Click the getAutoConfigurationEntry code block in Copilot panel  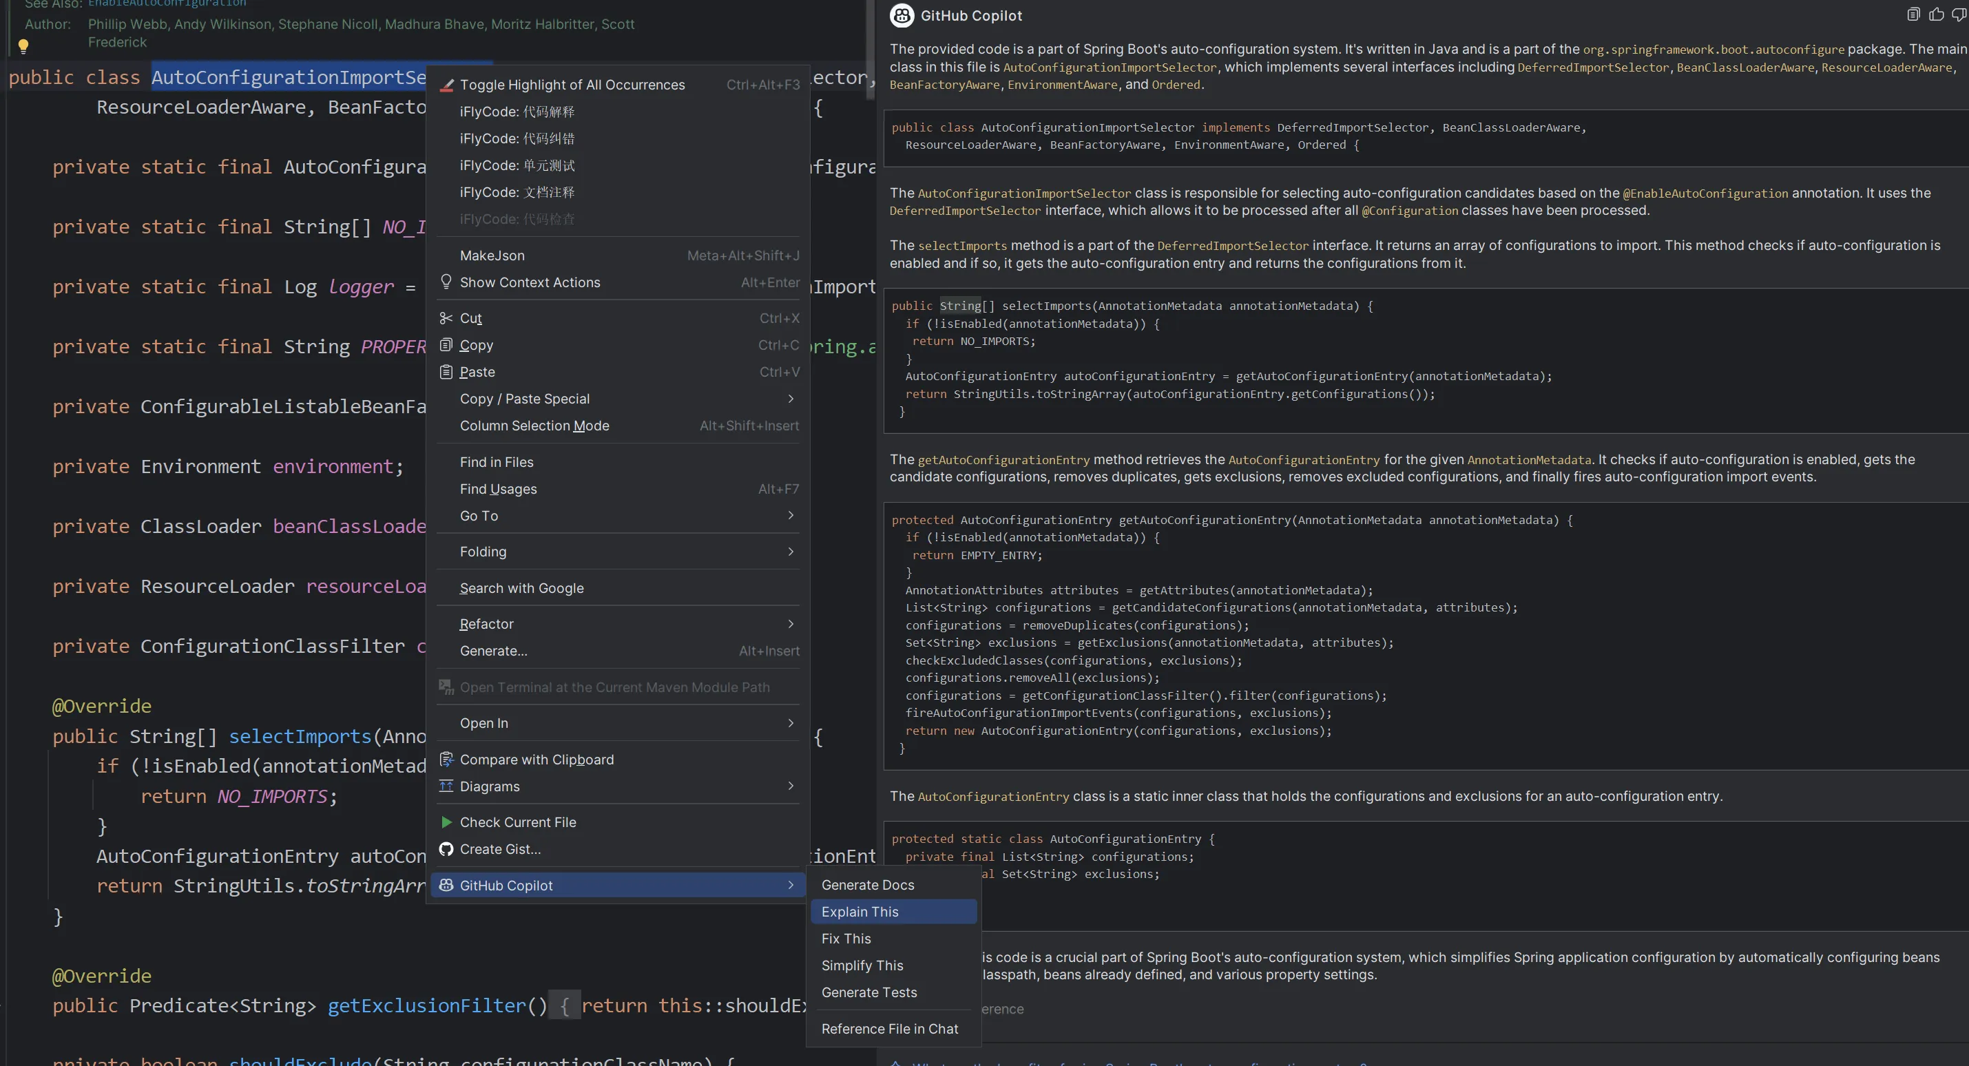1426,635
